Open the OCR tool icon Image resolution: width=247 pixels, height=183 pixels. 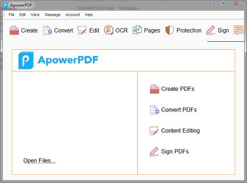pyautogui.click(x=108, y=30)
